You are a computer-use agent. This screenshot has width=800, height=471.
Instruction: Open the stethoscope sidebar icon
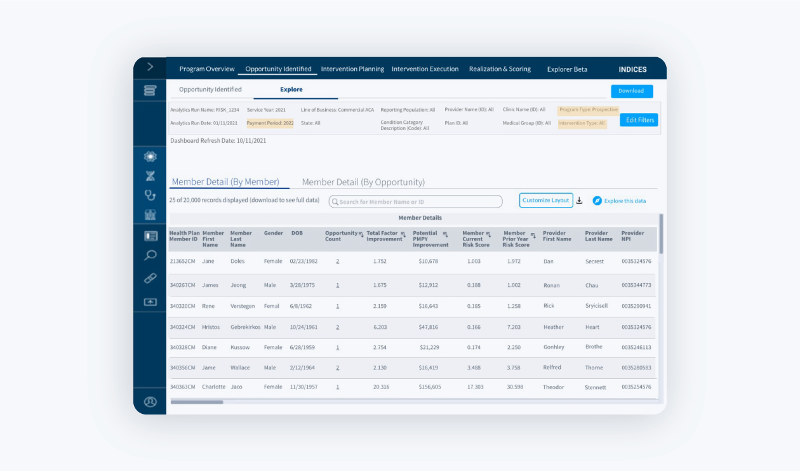click(150, 196)
